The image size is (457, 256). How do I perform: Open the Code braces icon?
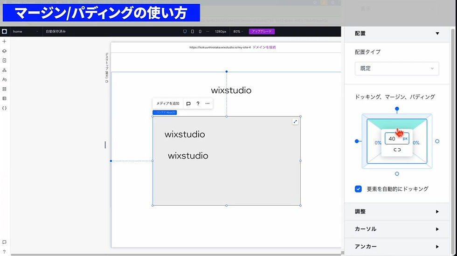[x=4, y=108]
